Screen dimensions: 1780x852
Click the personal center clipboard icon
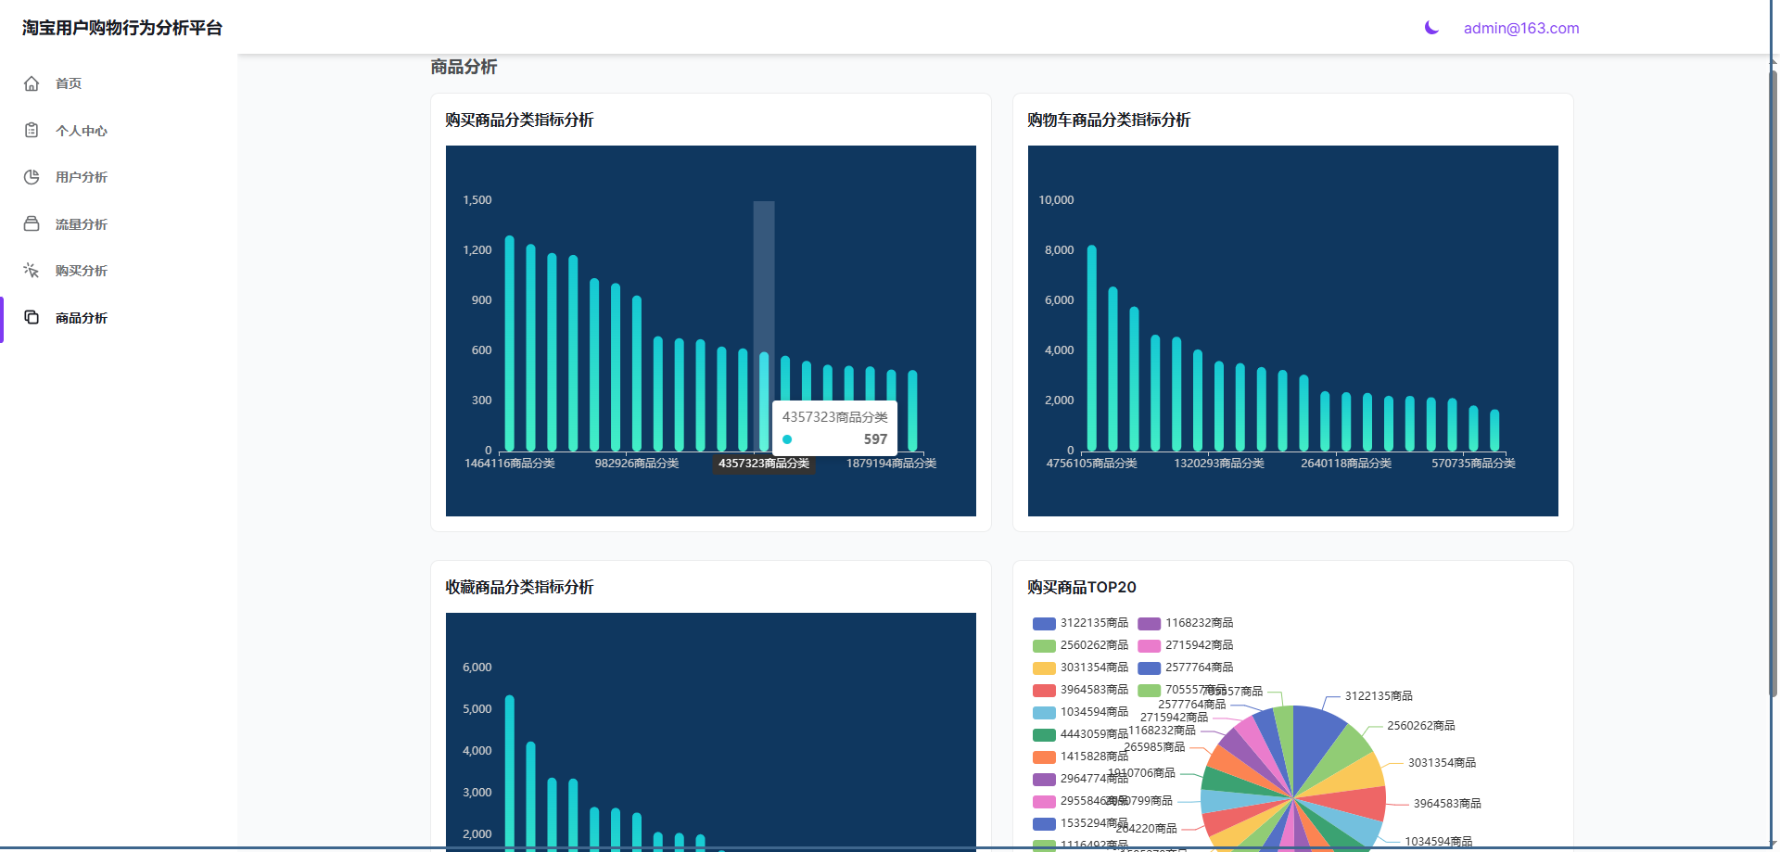(x=32, y=131)
